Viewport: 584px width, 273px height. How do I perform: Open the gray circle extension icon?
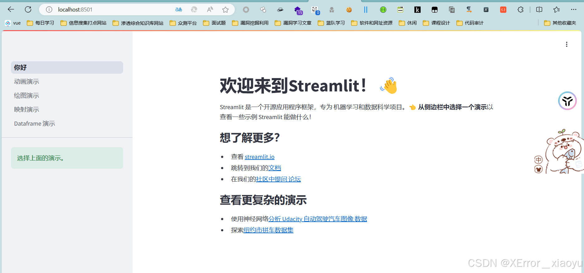(x=246, y=10)
